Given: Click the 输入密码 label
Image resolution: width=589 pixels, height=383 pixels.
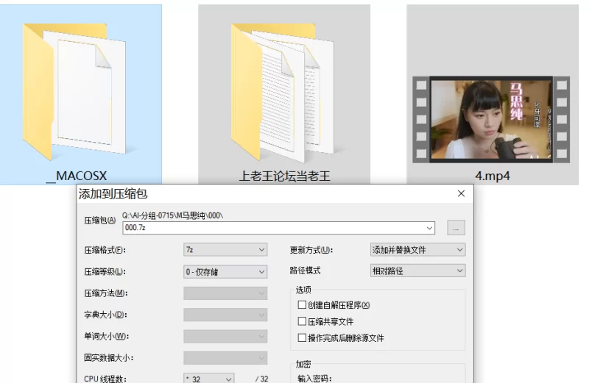Looking at the screenshot, I should 315,379.
